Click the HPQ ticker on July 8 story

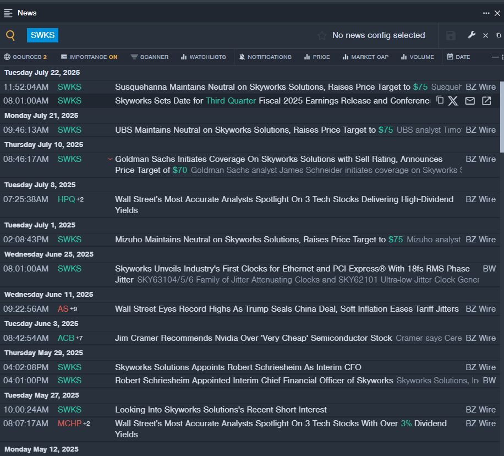66,199
